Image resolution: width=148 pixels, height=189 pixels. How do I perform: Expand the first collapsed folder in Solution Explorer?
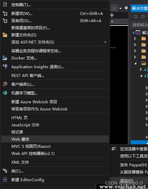click(x=135, y=38)
